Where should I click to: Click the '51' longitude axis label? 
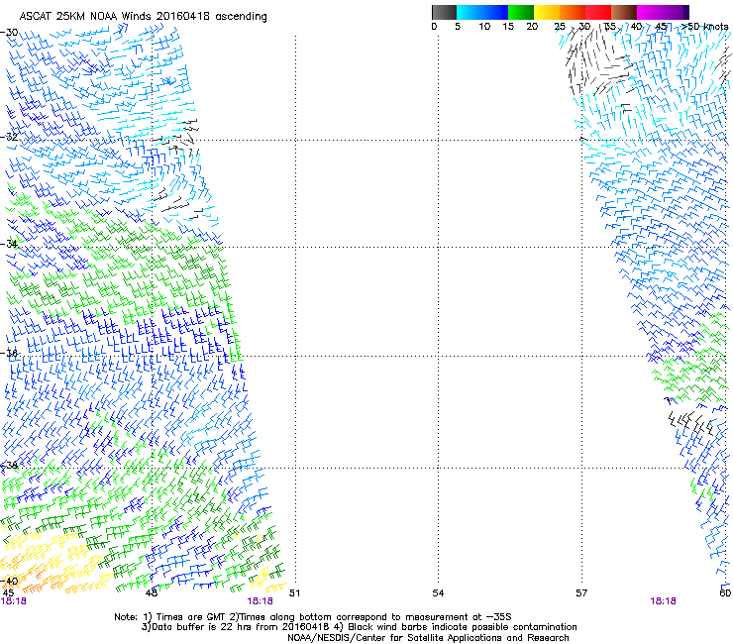[x=294, y=593]
